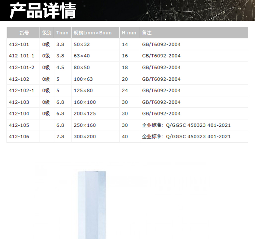Click item number 412-103

(19, 102)
